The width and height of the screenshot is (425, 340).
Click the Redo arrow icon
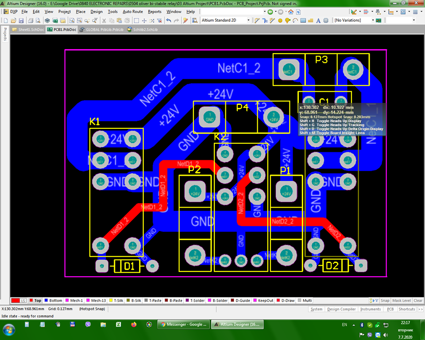click(x=177, y=20)
